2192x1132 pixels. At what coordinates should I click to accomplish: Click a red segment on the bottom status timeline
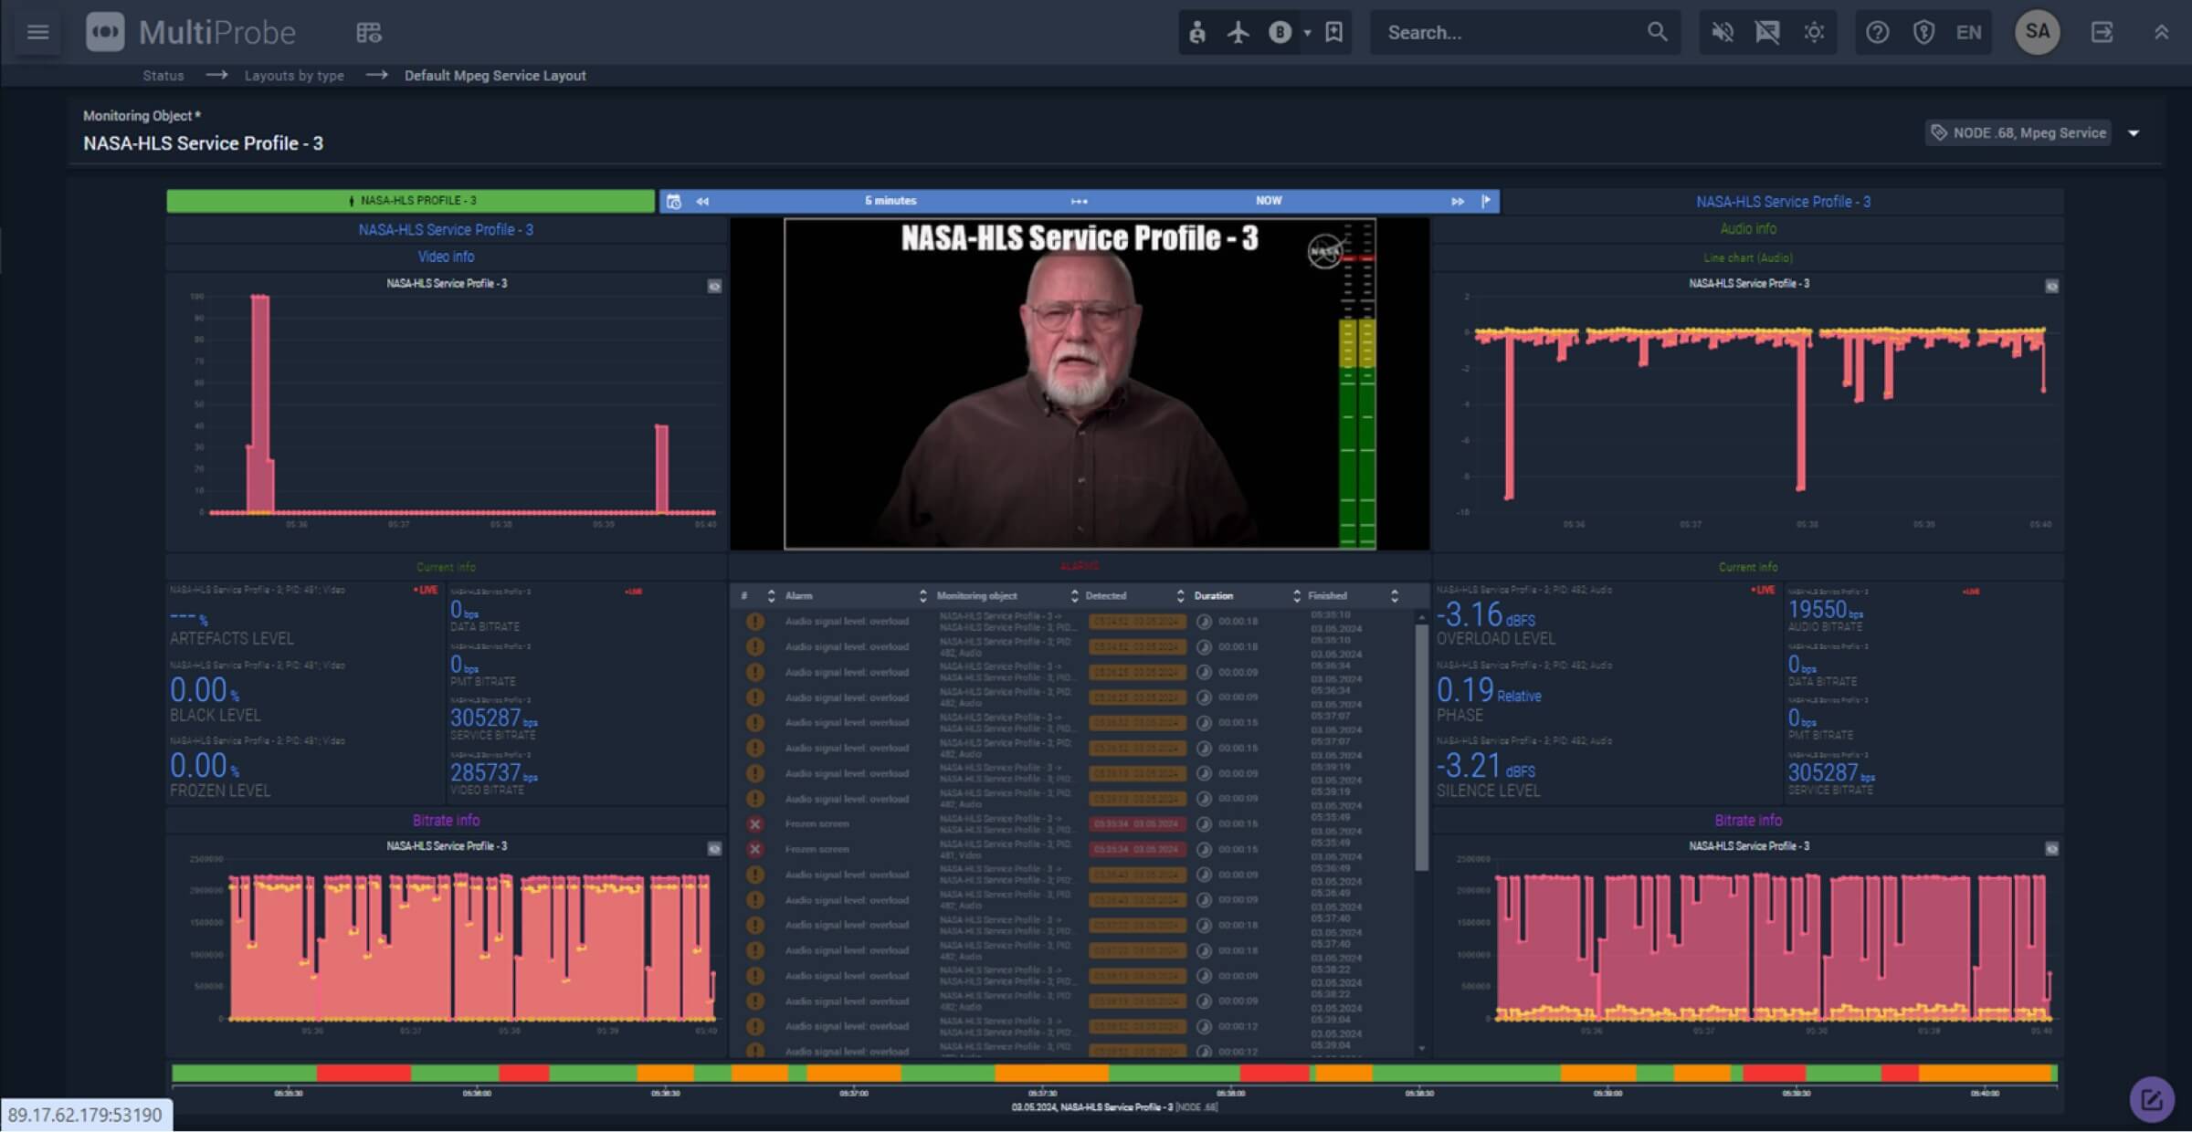[x=363, y=1074]
